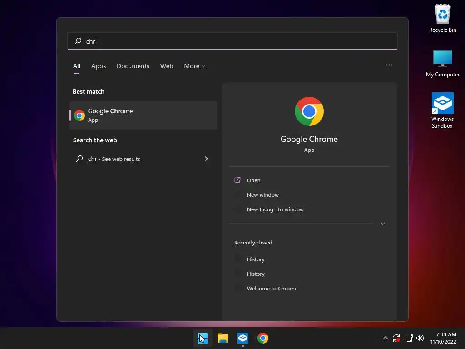465x349 pixels.
Task: Open the three-dots options menu
Action: pyautogui.click(x=389, y=65)
